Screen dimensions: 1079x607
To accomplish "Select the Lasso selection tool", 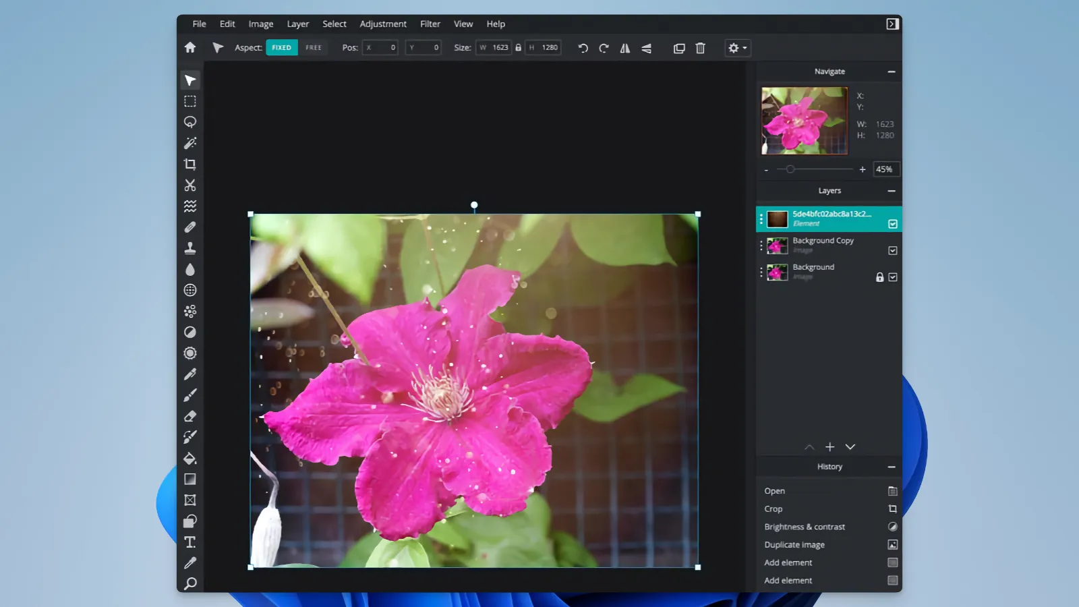I will pyautogui.click(x=190, y=122).
